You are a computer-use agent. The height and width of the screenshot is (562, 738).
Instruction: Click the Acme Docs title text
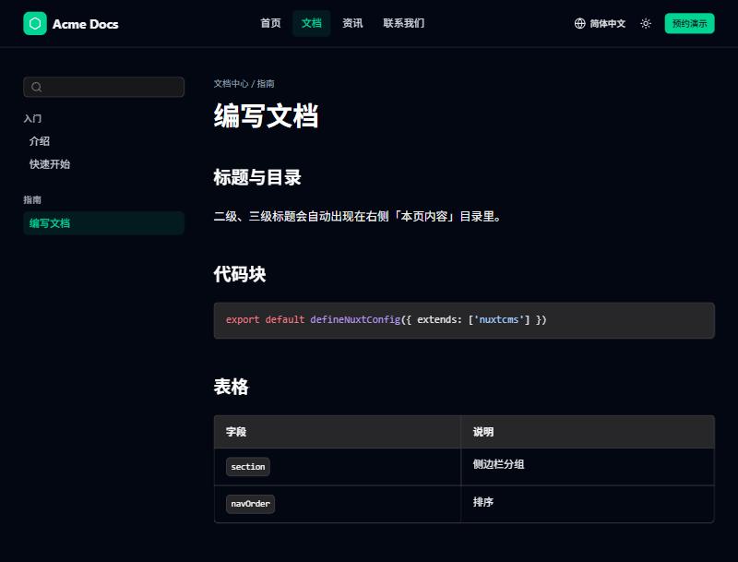pos(85,24)
